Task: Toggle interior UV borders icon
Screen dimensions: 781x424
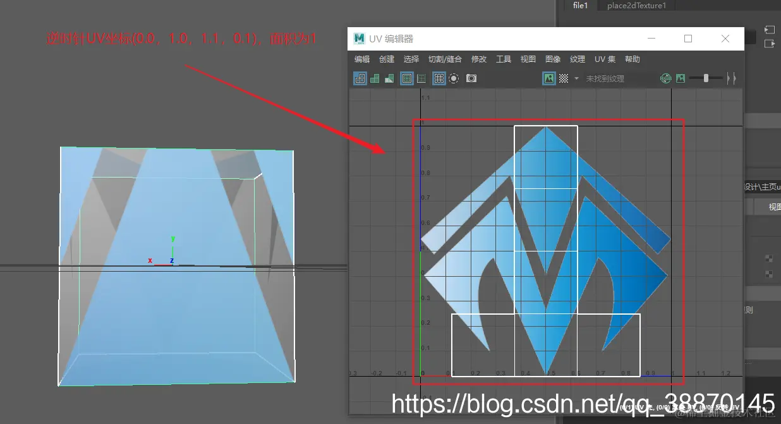Action: coord(421,78)
